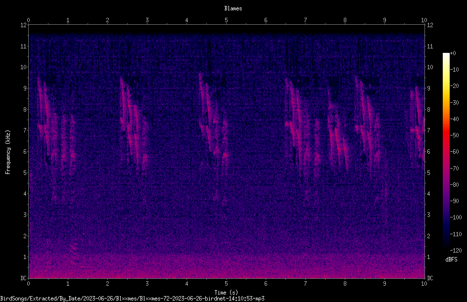
Task: Click the faint low chirp near 1 second, 1.5 kHz
Action: [73, 247]
